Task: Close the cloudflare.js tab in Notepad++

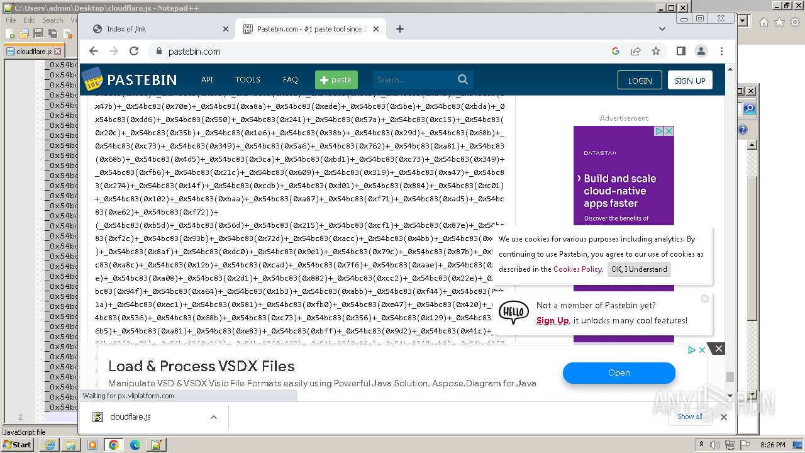Action: (58, 52)
